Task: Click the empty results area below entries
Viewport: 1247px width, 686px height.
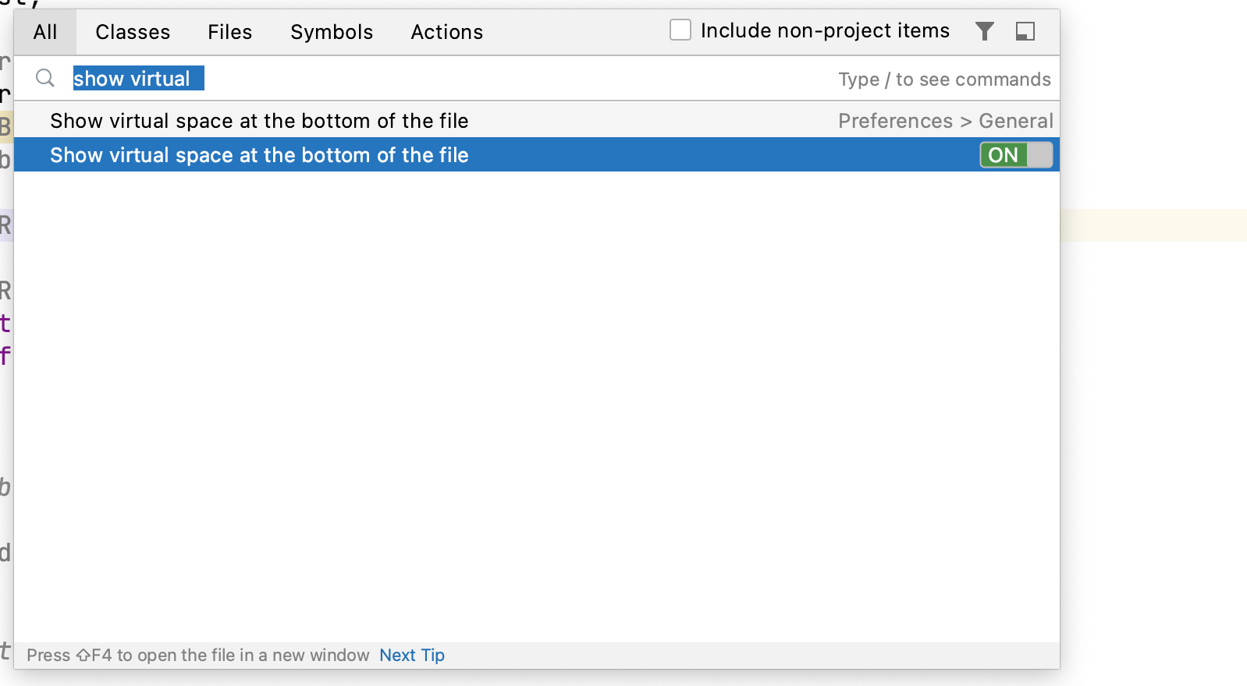Action: click(x=537, y=390)
